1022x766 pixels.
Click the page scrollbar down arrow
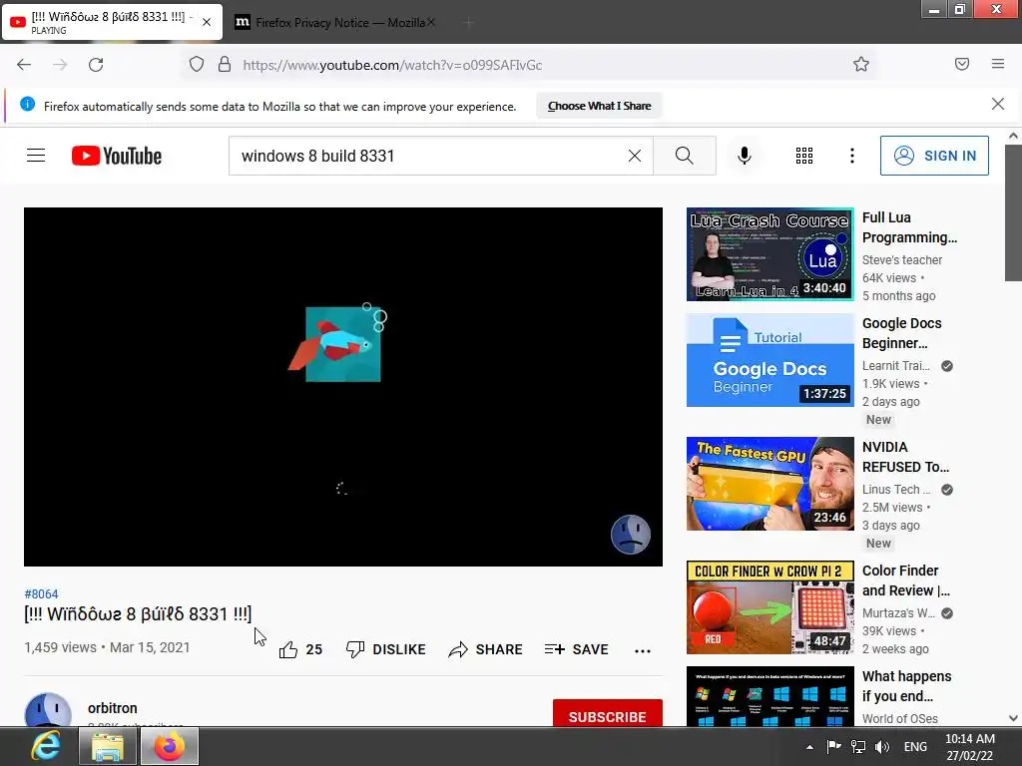tap(1012, 718)
